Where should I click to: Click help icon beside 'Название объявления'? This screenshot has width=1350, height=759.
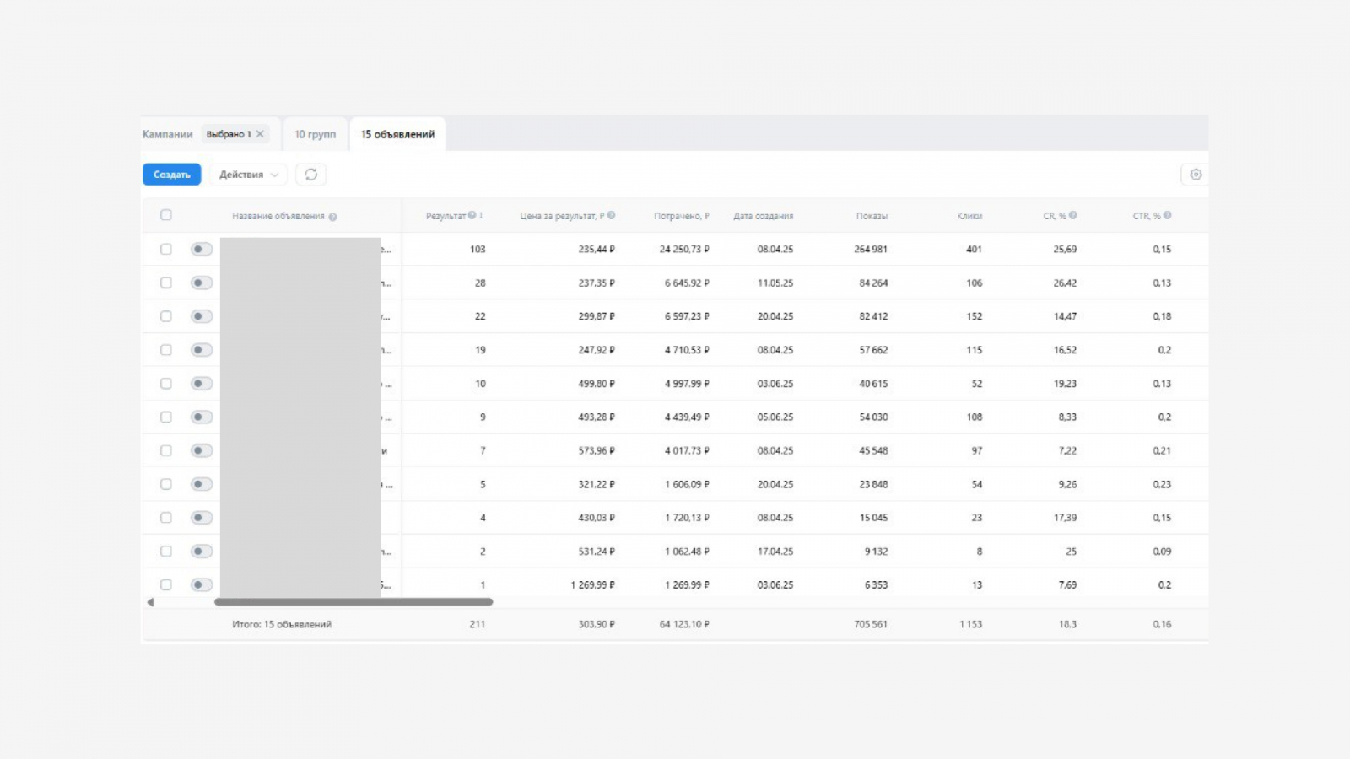click(x=332, y=217)
